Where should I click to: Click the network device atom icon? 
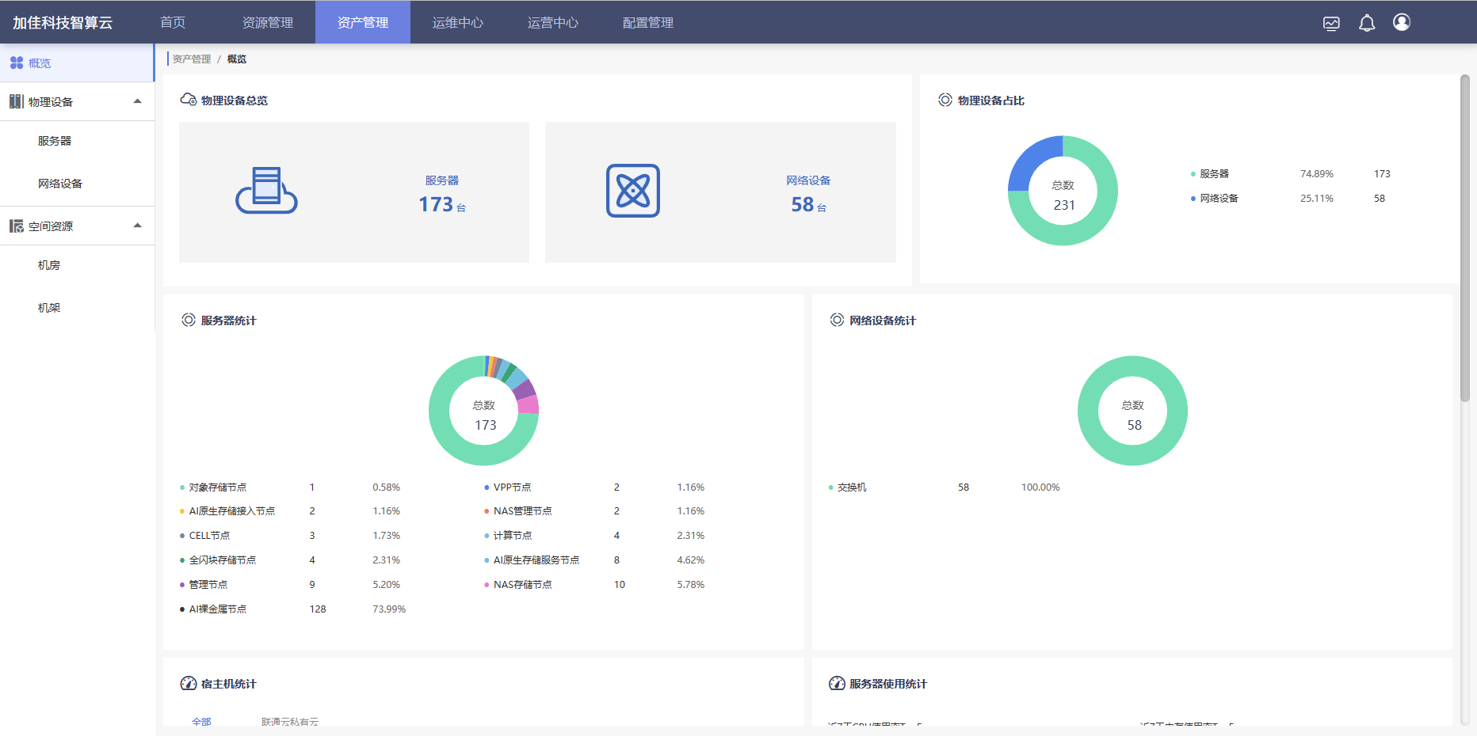[x=632, y=191]
